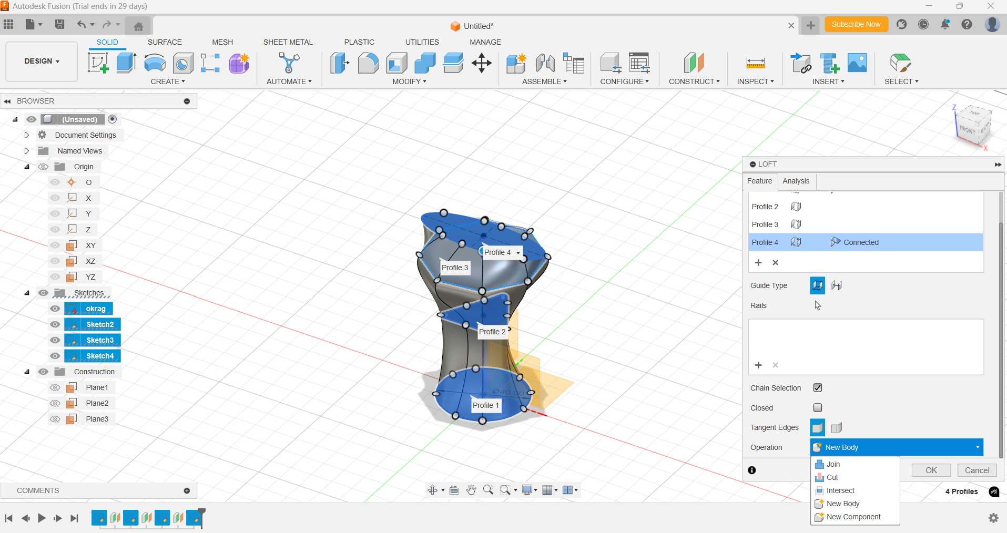Viewport: 1007px width, 533px height.
Task: Select the Revolve tool icon
Action: (x=155, y=63)
